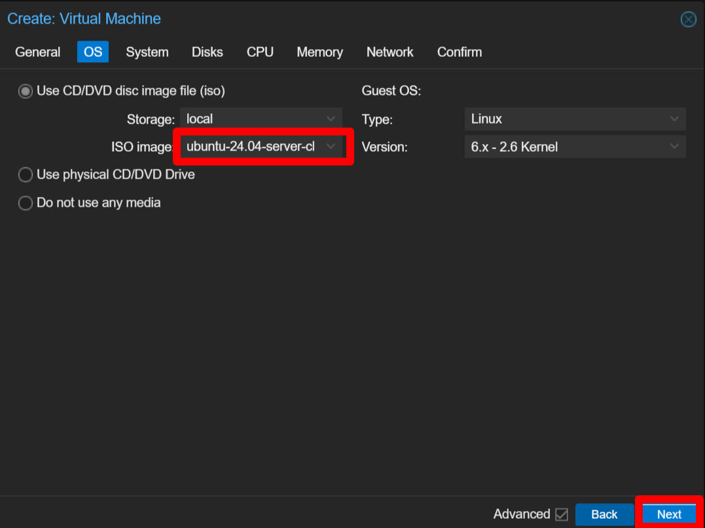Open the CPU tab
The width and height of the screenshot is (705, 528).
click(x=260, y=52)
